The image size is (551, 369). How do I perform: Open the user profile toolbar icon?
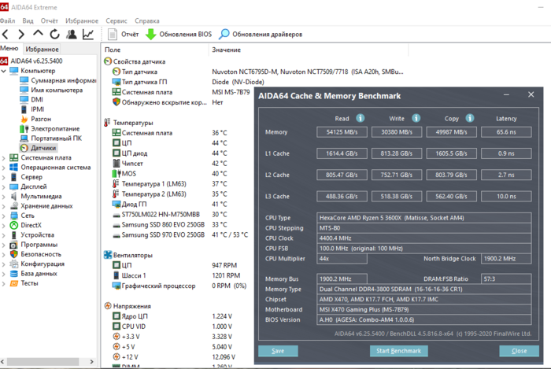[x=72, y=34]
